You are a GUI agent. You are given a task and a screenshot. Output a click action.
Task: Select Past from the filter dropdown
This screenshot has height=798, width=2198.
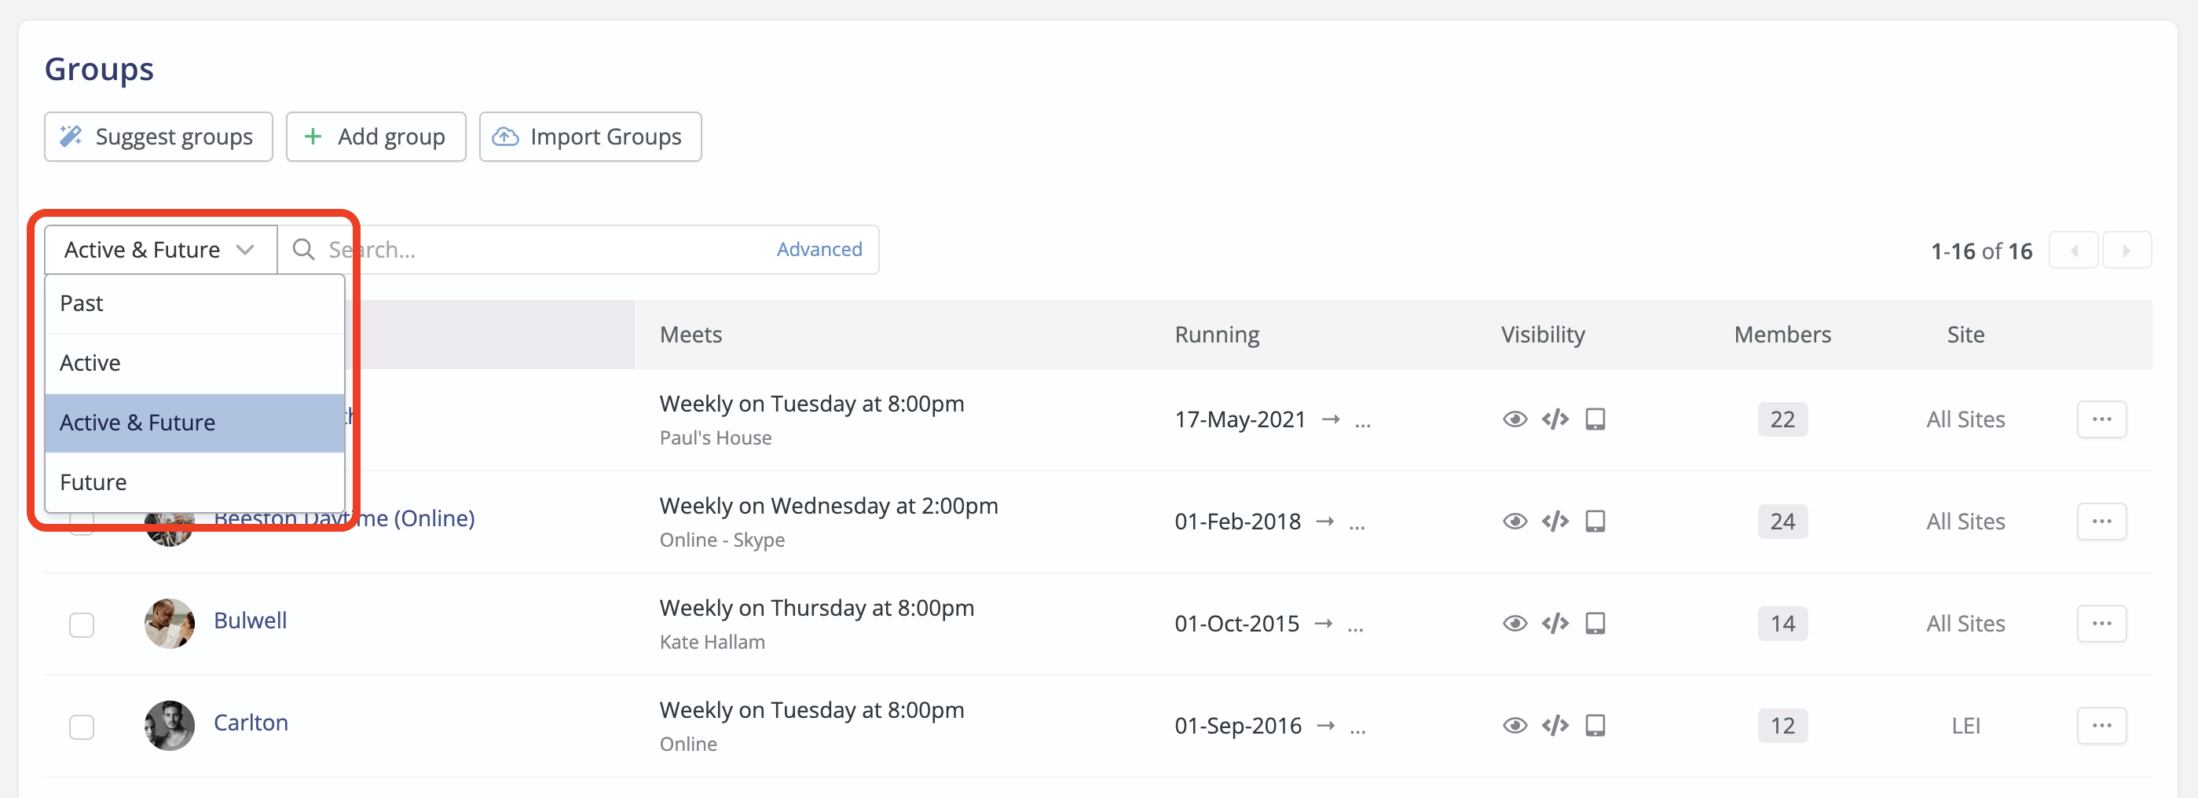[x=81, y=302]
